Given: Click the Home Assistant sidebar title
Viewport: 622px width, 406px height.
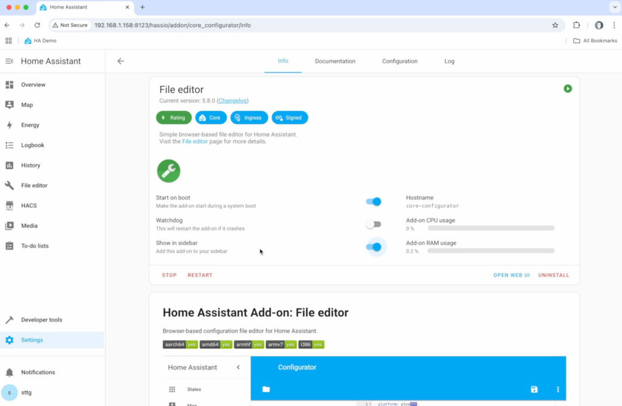Looking at the screenshot, I should 51,61.
